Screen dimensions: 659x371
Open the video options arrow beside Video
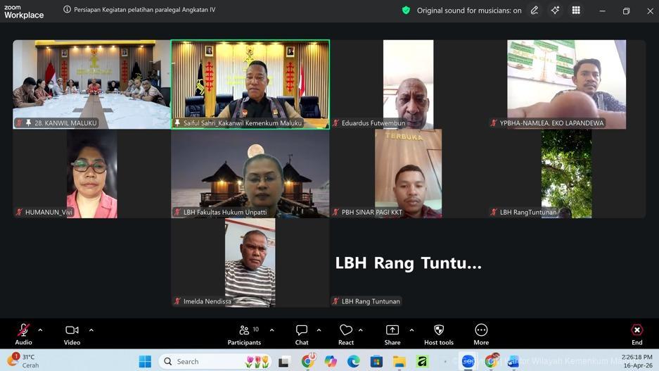coord(91,330)
